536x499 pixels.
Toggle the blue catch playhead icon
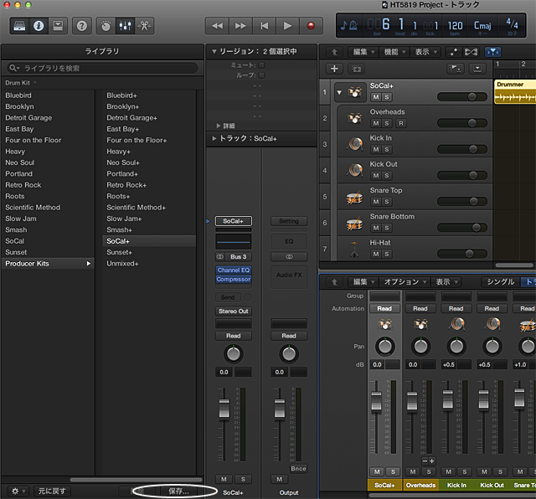pyautogui.click(x=493, y=52)
